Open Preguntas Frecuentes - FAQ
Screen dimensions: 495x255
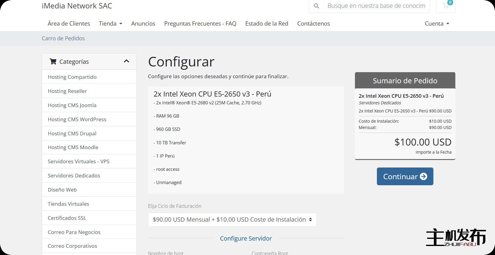tap(200, 23)
